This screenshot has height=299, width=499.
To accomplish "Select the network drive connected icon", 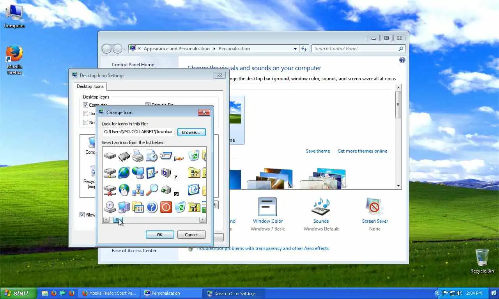I will [110, 172].
